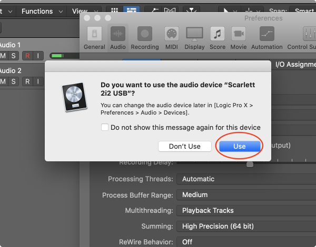Open Processing Threads dropdown showing Automatic

coord(246,179)
